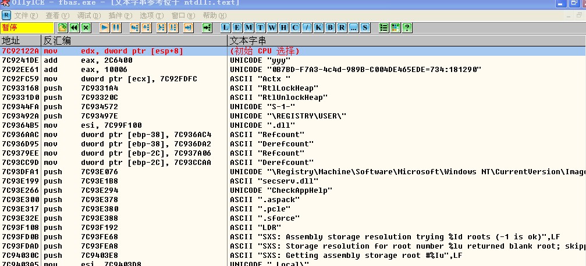
Task: Select the UNICODE ".dll" row
Action: pyautogui.click(x=293, y=125)
